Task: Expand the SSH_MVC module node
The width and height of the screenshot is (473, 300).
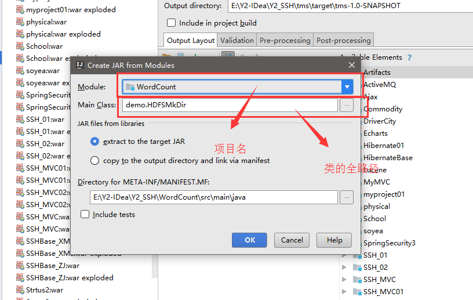Action: (344, 280)
